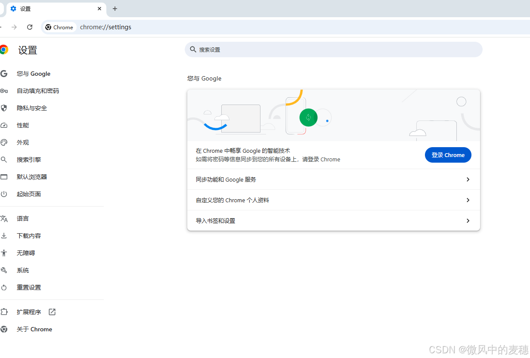Click the gear icon on the 设置 tab

(x=13, y=9)
